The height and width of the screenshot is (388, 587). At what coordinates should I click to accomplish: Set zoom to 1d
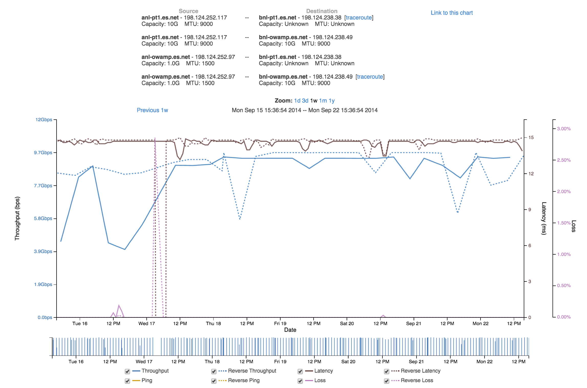point(297,100)
